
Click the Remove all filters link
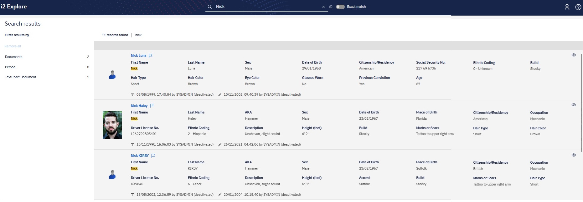(13, 46)
